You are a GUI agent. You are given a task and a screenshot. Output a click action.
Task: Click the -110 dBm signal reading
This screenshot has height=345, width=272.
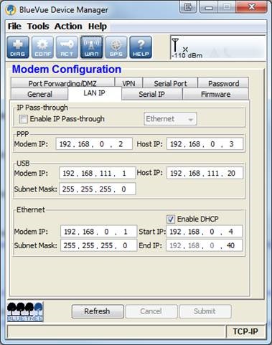click(187, 55)
